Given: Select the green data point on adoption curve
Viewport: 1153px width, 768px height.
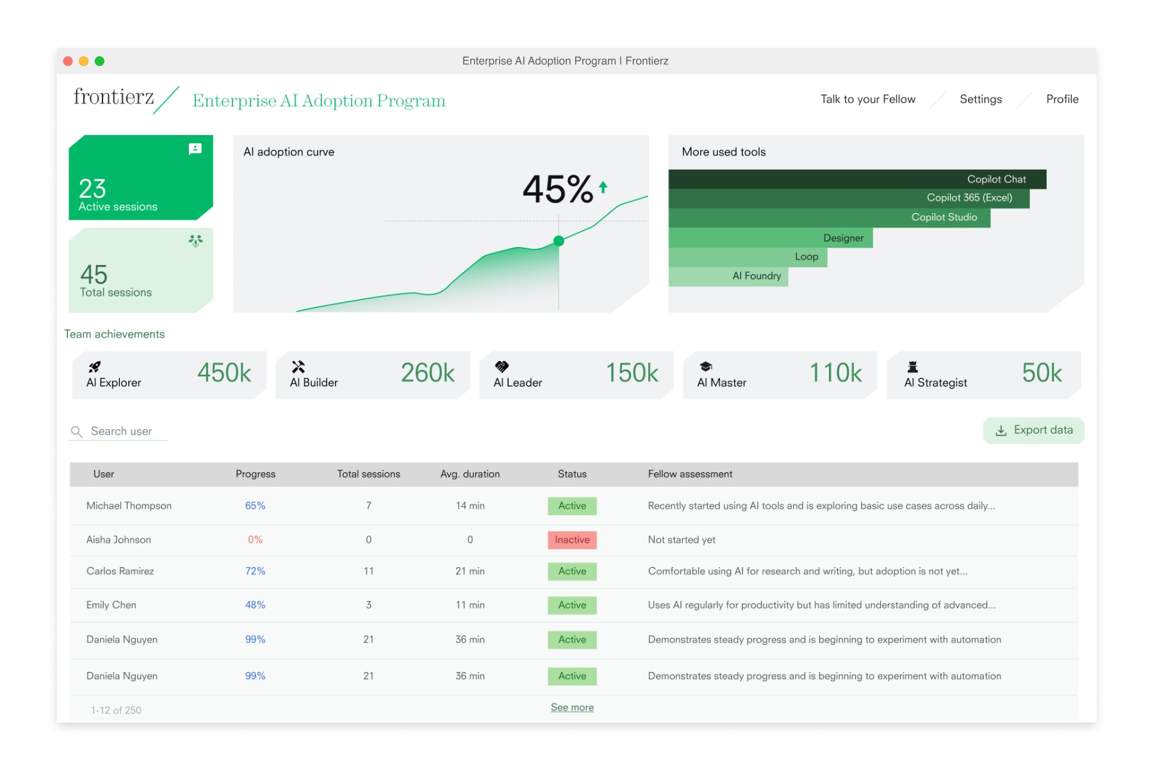Looking at the screenshot, I should tap(559, 241).
